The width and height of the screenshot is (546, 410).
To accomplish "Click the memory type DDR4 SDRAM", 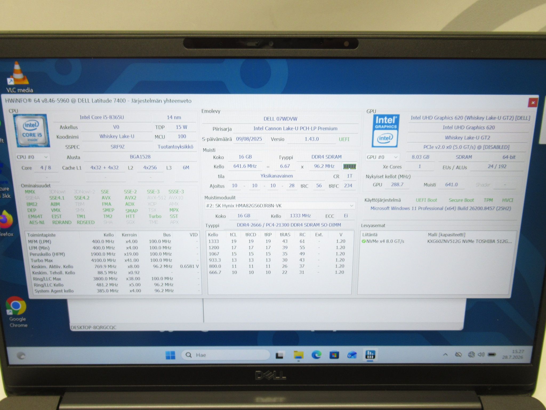I will point(327,157).
